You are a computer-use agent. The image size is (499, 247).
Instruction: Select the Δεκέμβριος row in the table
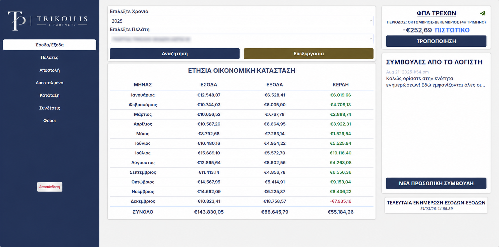pos(242,201)
